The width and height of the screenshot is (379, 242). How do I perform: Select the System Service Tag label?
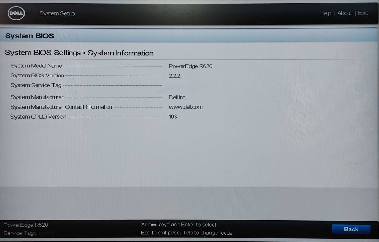click(x=36, y=85)
